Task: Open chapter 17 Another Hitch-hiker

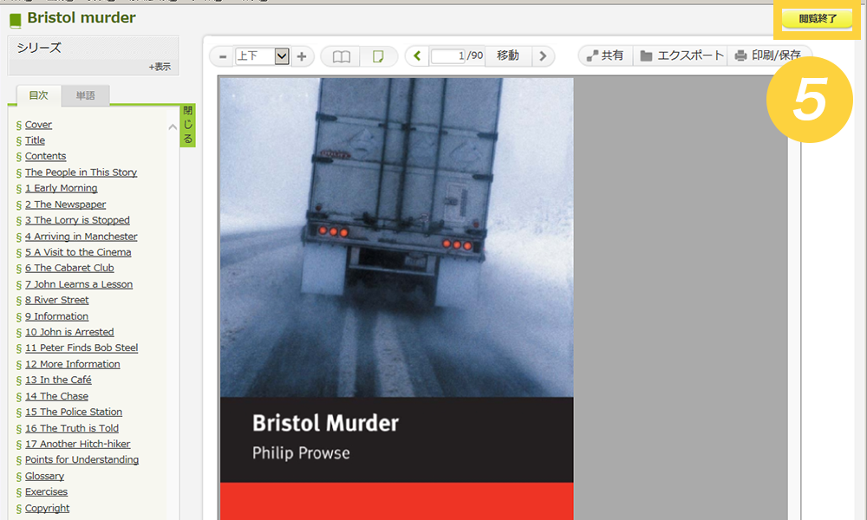Action: (x=77, y=444)
